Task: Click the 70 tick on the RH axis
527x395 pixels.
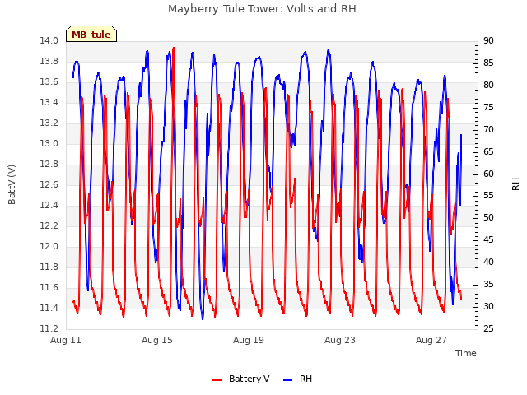Action: [x=488, y=129]
